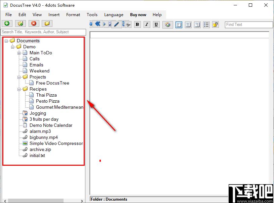The image size is (274, 203).
Task: Select the Jogging reminder item
Action: coord(38,113)
